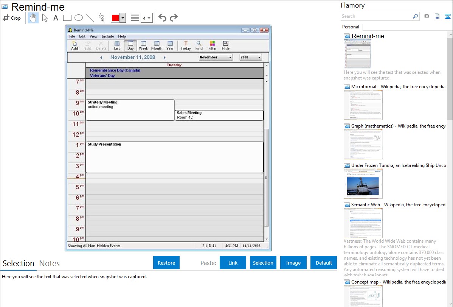Screen dimensions: 453x307
Task: Open the Under Frozen Tundra ship thumbnail
Action: pyautogui.click(x=363, y=184)
